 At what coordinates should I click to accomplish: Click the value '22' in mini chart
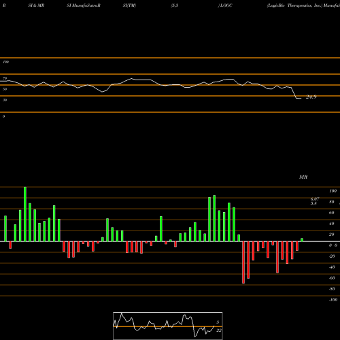(219, 330)
